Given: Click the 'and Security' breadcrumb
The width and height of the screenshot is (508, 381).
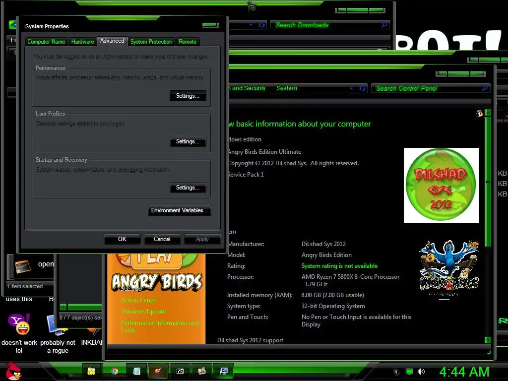Looking at the screenshot, I should (x=249, y=88).
